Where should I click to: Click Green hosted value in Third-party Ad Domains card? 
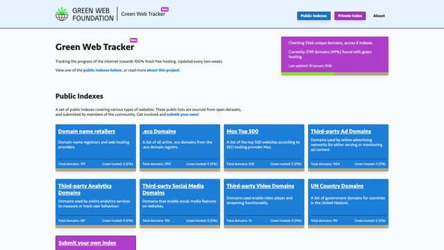pyautogui.click(x=370, y=164)
